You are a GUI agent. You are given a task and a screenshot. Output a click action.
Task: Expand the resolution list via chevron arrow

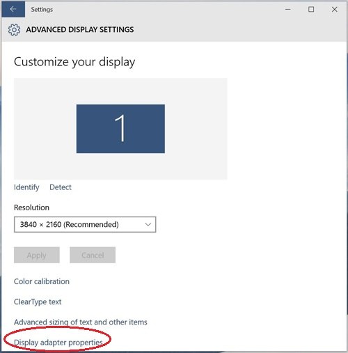coord(148,224)
